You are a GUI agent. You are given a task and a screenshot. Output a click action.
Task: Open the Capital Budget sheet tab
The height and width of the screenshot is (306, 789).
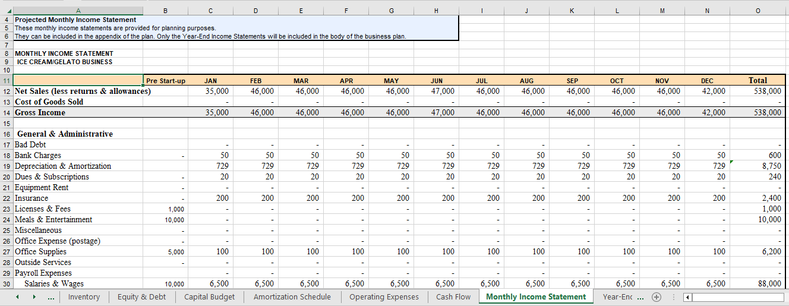tap(209, 297)
